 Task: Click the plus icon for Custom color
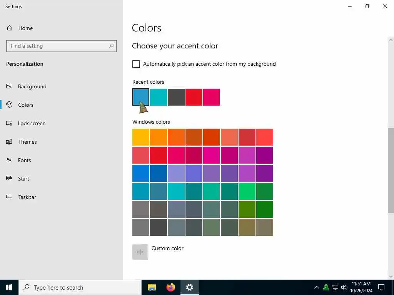(140, 252)
